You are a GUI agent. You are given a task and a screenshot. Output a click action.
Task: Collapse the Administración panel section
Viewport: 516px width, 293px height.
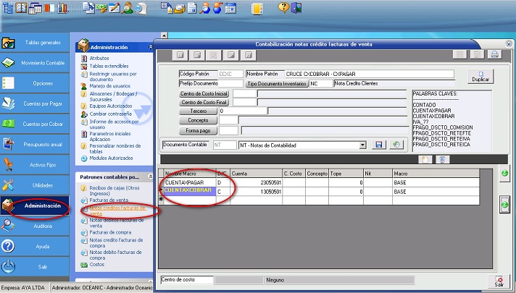tap(149, 46)
